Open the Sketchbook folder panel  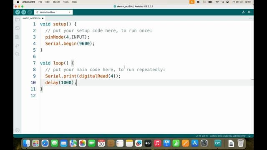pyautogui.click(x=18, y=20)
